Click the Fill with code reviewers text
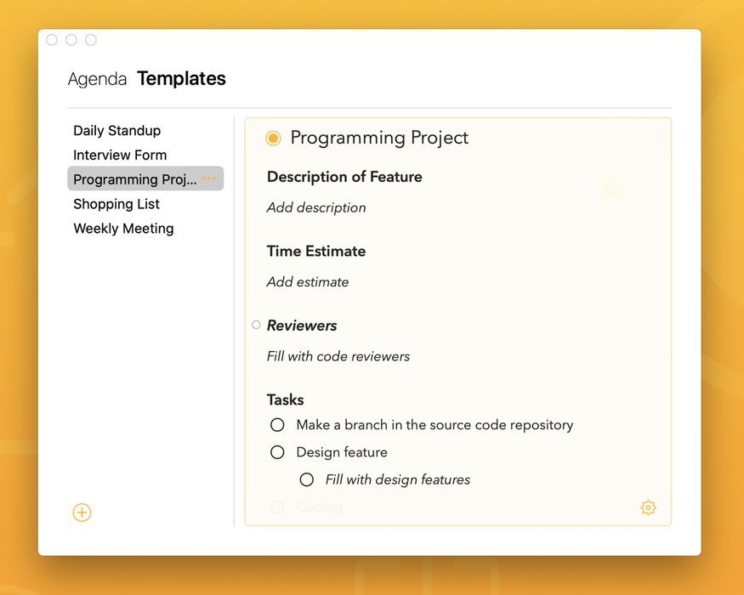Image resolution: width=744 pixels, height=595 pixels. (338, 356)
